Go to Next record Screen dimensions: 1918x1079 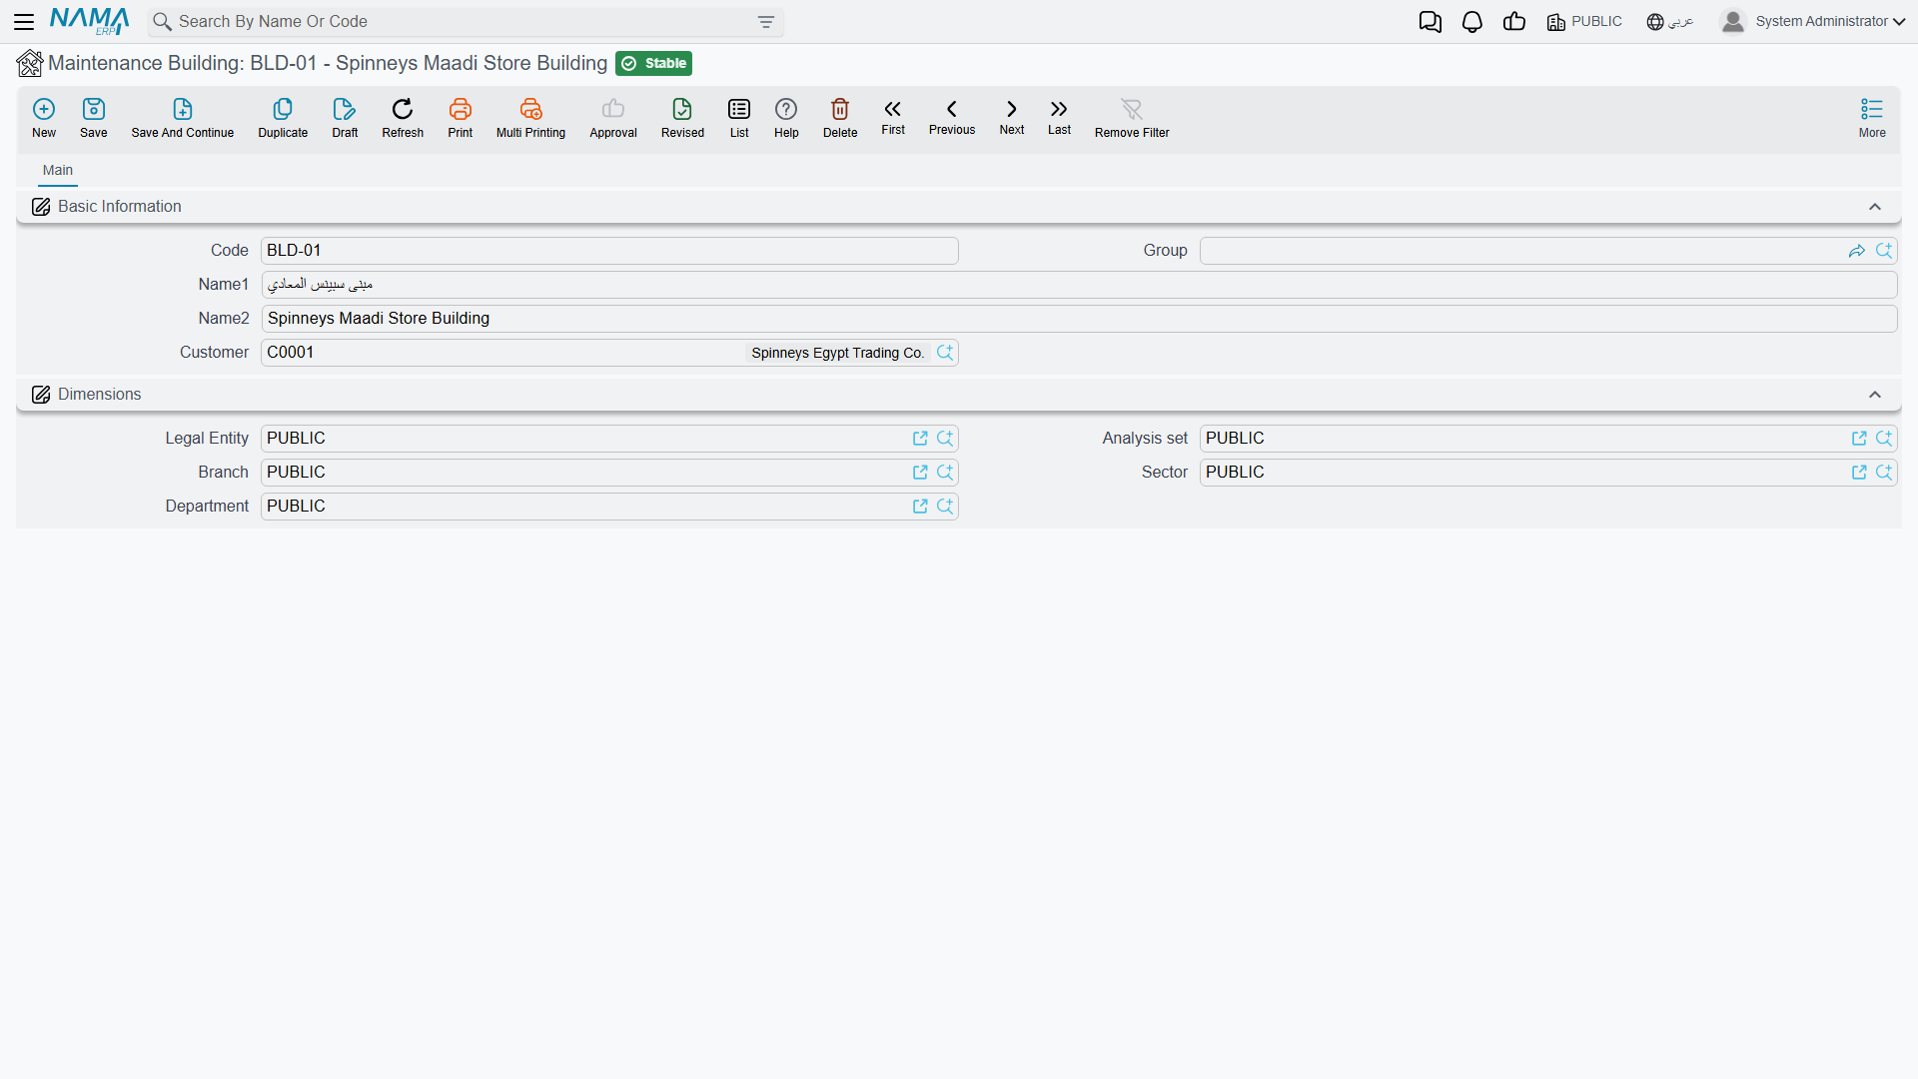(x=1012, y=116)
